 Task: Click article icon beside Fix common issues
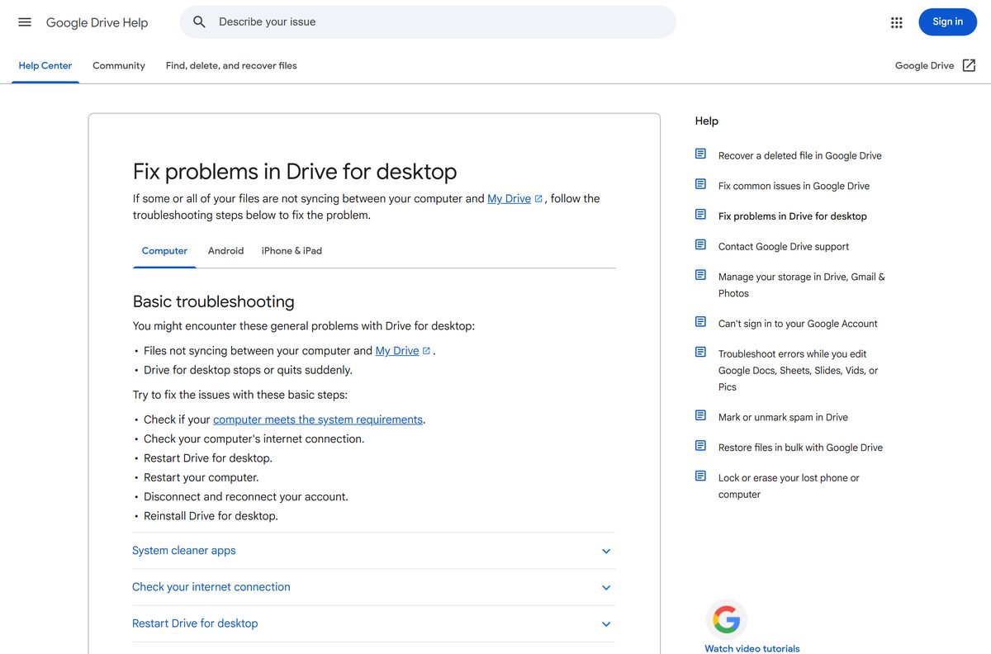coord(700,184)
